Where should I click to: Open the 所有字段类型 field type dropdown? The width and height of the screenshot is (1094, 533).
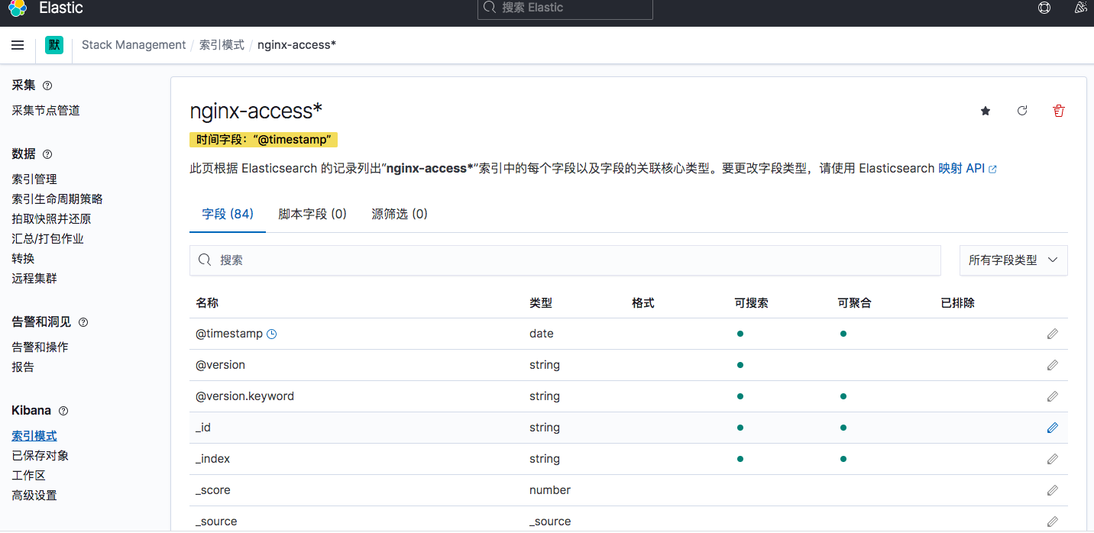click(1013, 260)
